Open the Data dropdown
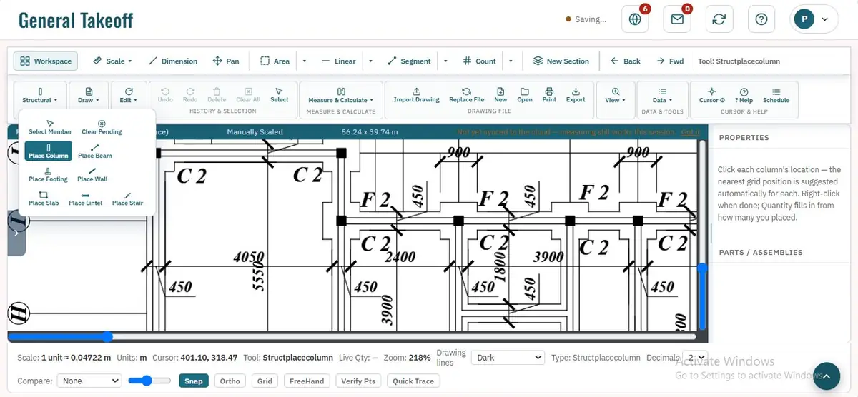Viewport: 858px width, 397px height. tap(662, 95)
